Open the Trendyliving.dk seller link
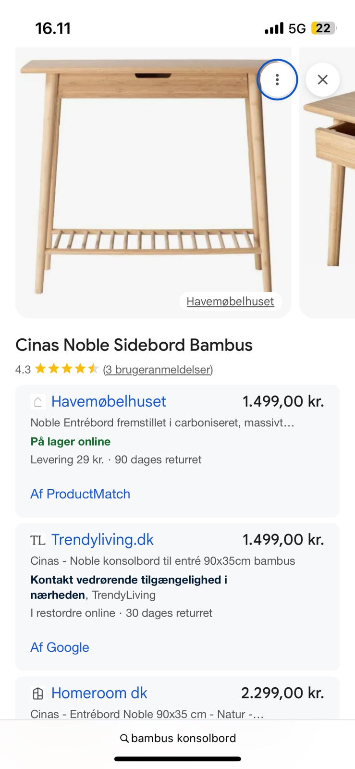Screen dimensions: 355x769 tap(102, 539)
